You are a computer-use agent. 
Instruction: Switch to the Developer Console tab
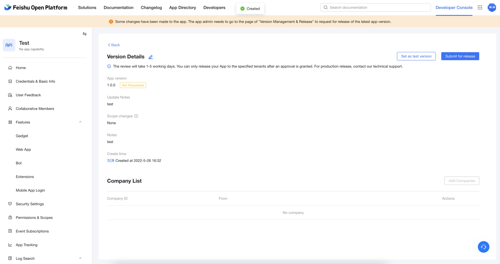click(x=454, y=8)
